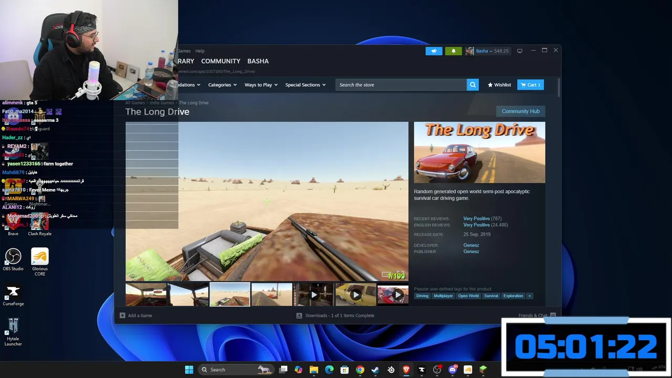Click the Steam store page scrollbar

tap(558, 87)
